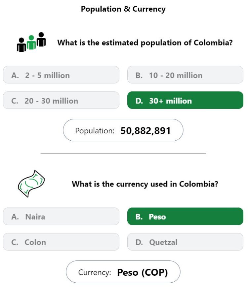Select answer A. 2 - 5 million
Screen dimensions: 248x287
click(61, 75)
